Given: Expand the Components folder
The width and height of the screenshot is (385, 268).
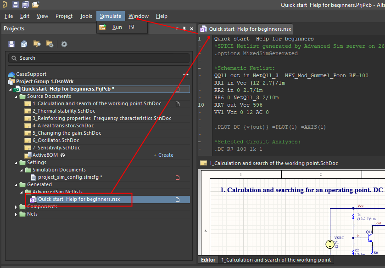Looking at the screenshot, I should click(x=17, y=207).
